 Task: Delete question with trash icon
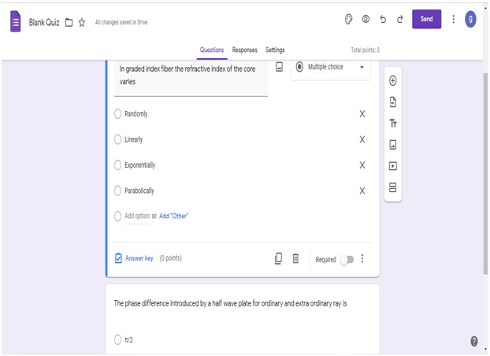[295, 258]
